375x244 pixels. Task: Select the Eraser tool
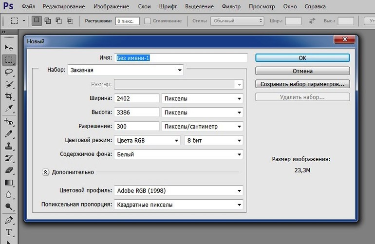pyautogui.click(x=8, y=170)
